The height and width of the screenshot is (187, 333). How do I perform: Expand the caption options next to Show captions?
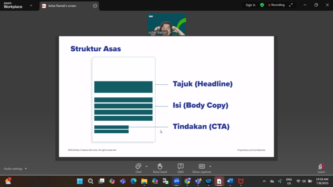[210, 166]
